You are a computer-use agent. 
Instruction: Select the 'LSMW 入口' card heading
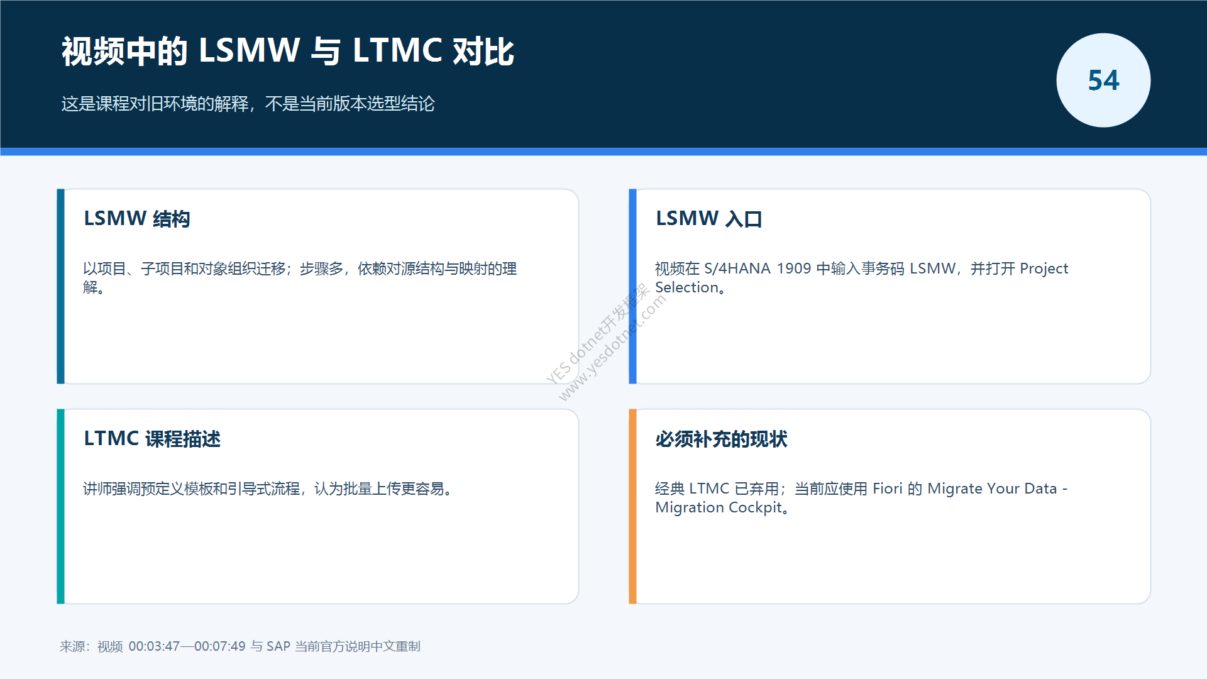coord(708,219)
